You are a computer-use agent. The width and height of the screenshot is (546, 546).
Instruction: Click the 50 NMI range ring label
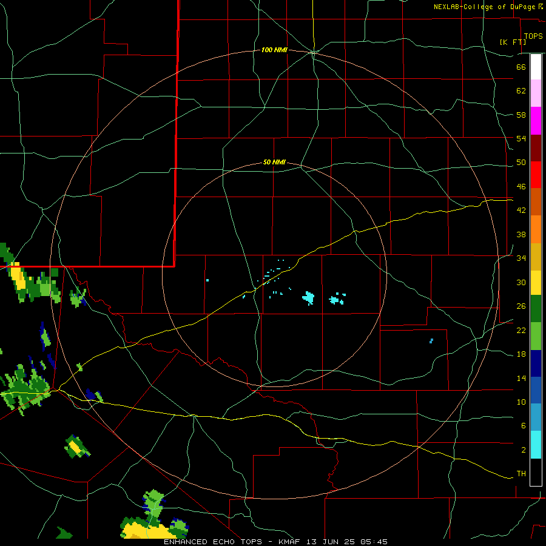click(x=274, y=162)
